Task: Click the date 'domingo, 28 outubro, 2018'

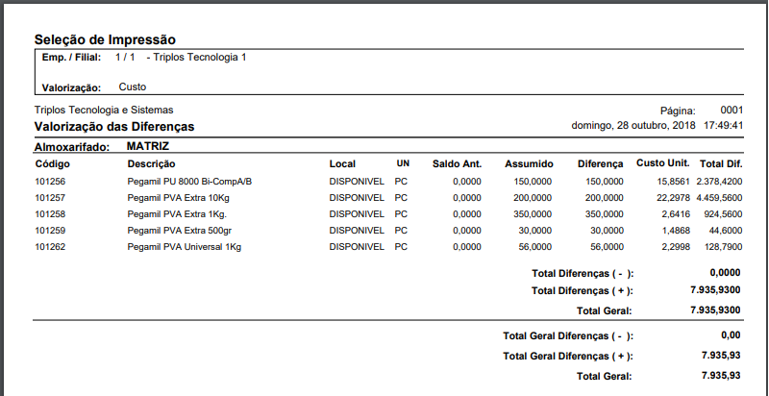Action: [633, 126]
